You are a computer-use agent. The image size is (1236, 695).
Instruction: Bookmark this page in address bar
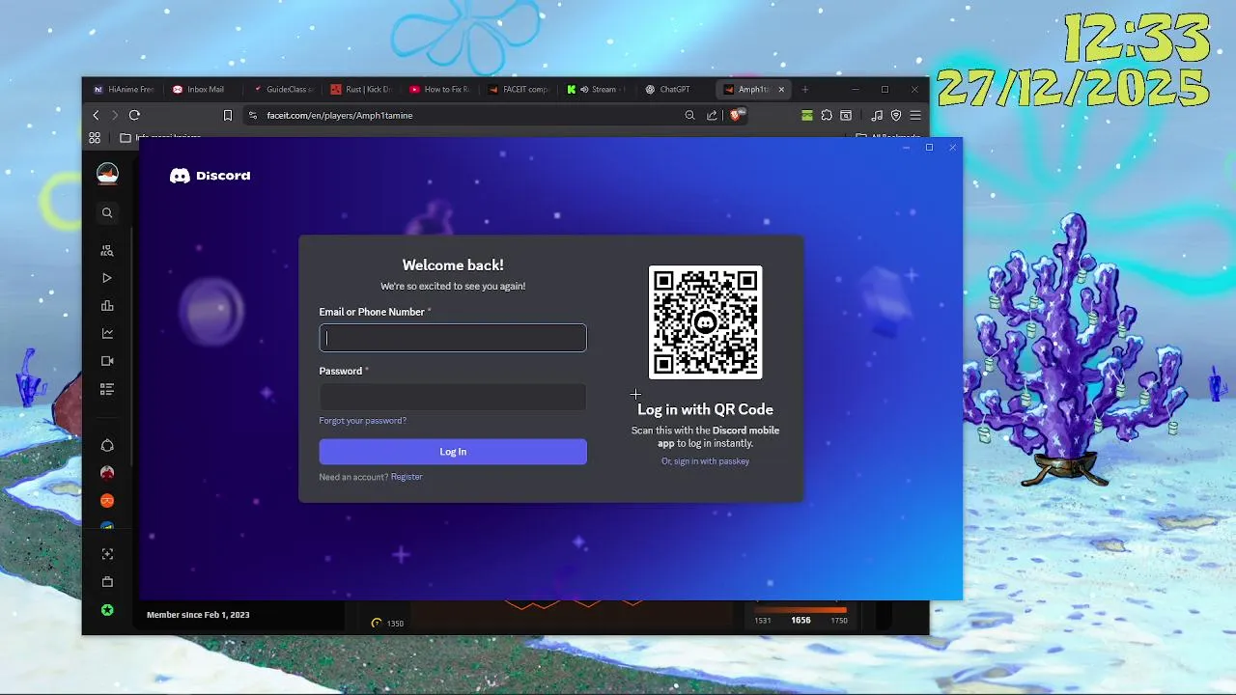pyautogui.click(x=228, y=115)
